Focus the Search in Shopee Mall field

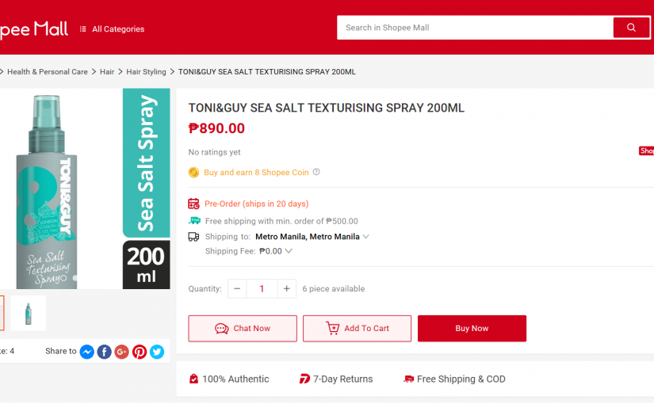pyautogui.click(x=475, y=28)
